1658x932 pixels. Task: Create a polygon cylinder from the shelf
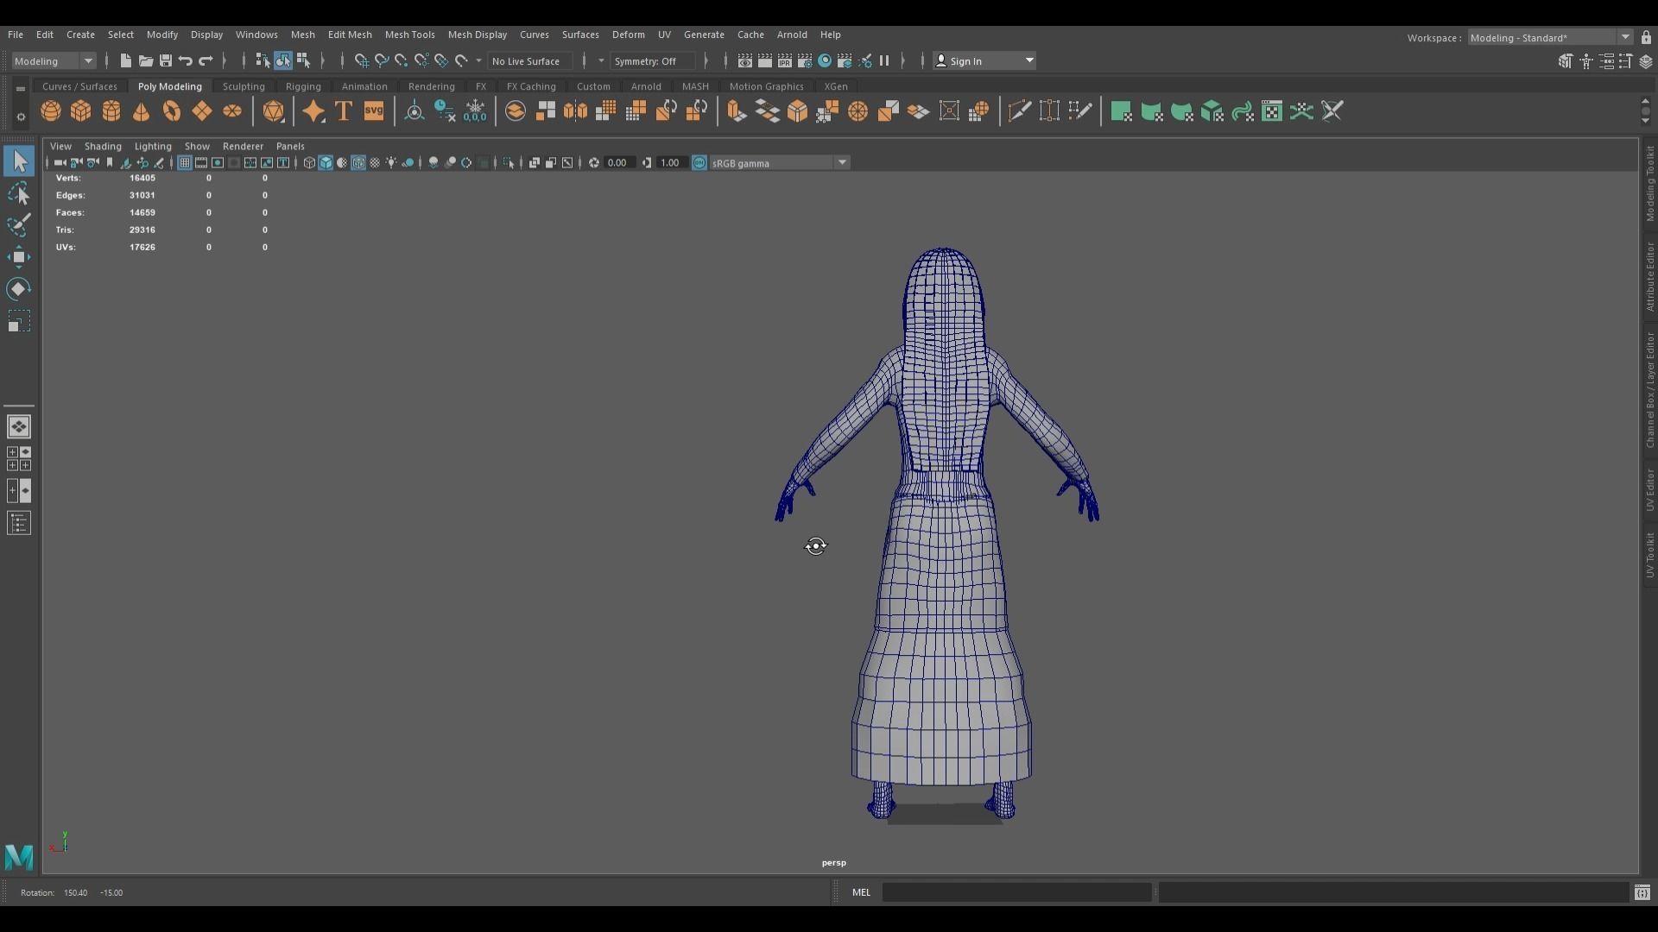111,111
